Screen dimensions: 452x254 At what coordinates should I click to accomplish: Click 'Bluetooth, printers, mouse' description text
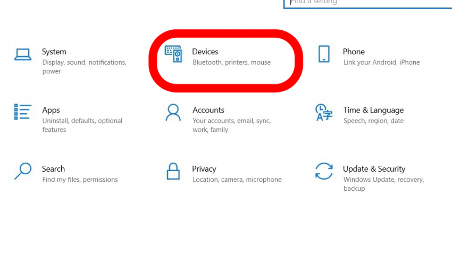[231, 63]
